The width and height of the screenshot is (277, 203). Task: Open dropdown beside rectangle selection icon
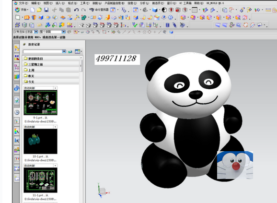(x=108, y=32)
